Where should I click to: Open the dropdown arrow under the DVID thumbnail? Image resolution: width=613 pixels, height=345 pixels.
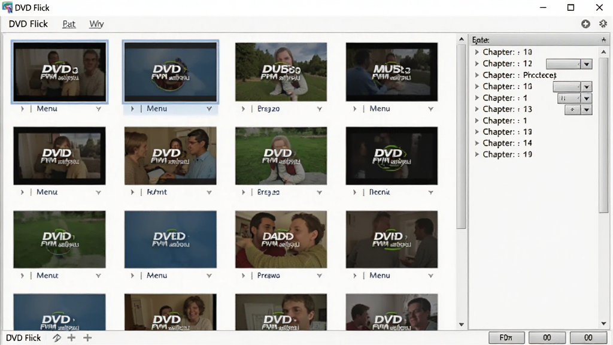(430, 276)
